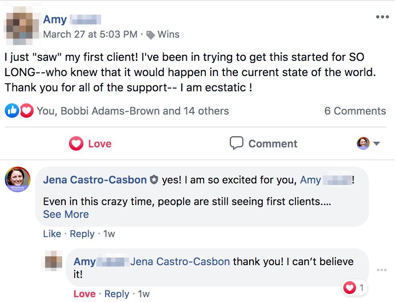Expand Jena's comment with See More
Viewport: 395px width, 302px height.
pyautogui.click(x=66, y=214)
